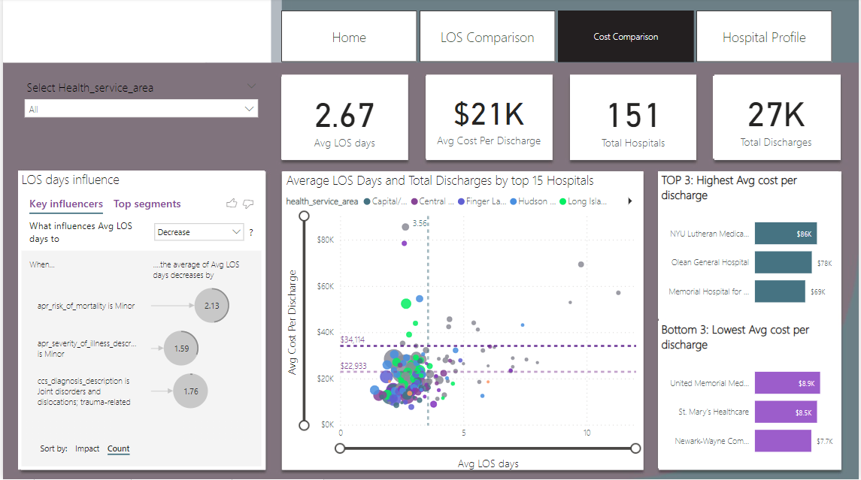Image resolution: width=861 pixels, height=480 pixels.
Task: Toggle Capital health service area legend item
Action: (387, 201)
